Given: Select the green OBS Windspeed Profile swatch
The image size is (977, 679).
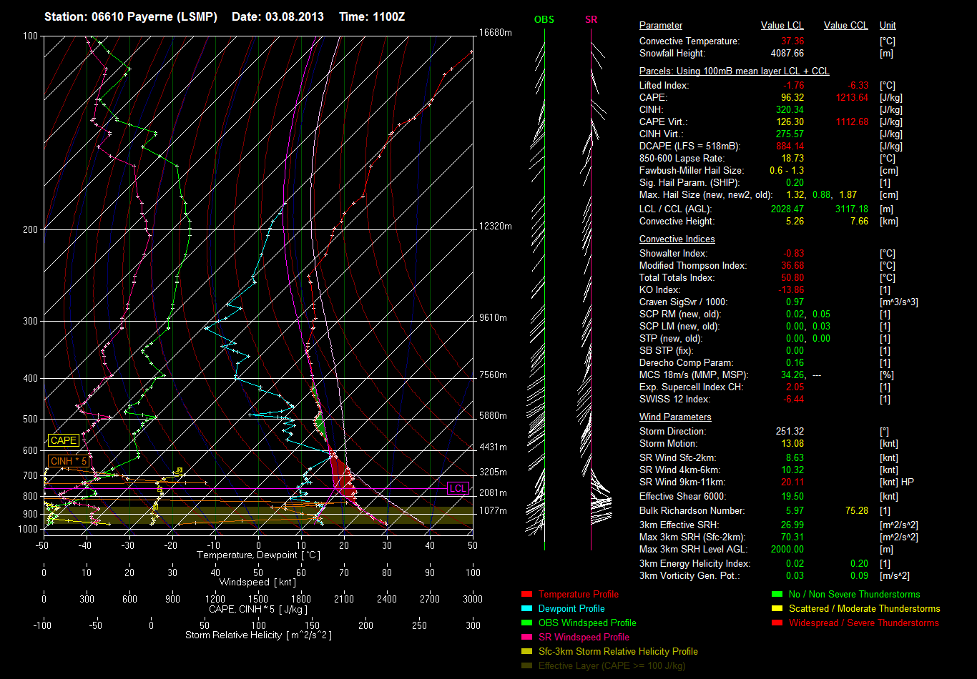Looking at the screenshot, I should point(526,623).
